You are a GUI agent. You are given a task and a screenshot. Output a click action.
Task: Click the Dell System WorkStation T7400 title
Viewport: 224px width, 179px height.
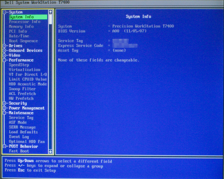(37, 3)
